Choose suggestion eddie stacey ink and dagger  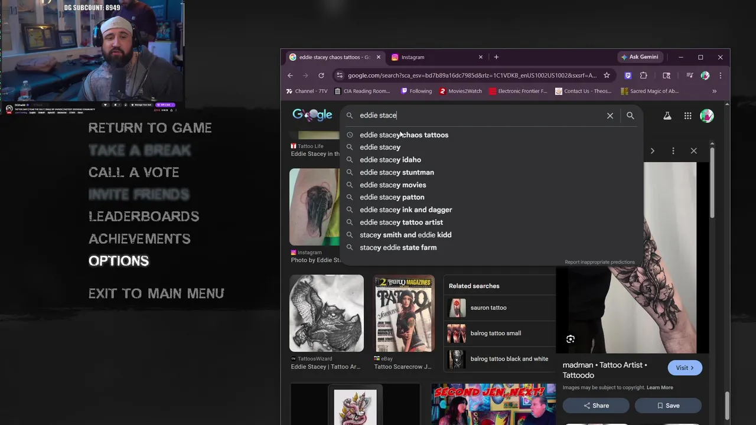pos(491,210)
